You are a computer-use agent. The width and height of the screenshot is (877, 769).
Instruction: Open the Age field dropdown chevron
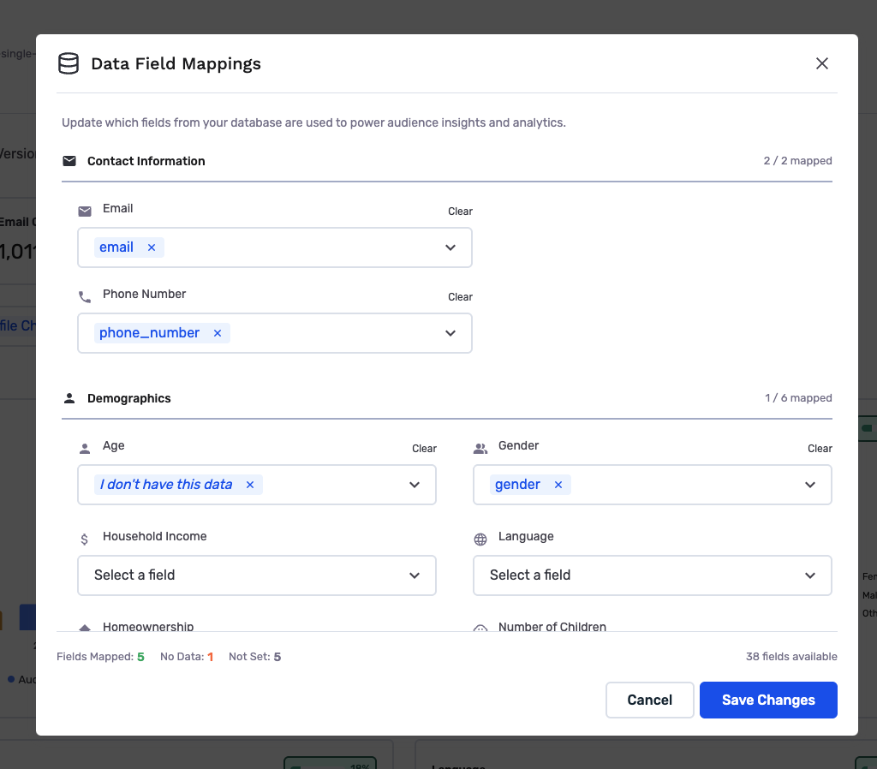pyautogui.click(x=415, y=485)
